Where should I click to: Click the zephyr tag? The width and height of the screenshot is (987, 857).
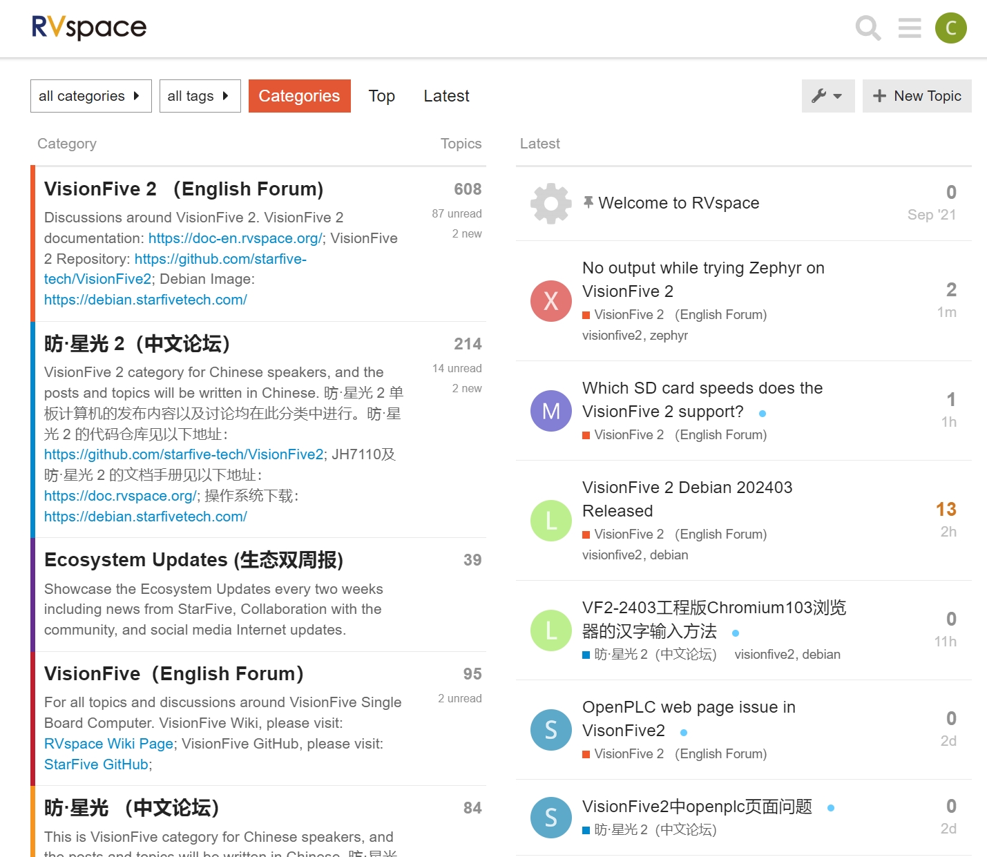click(669, 336)
